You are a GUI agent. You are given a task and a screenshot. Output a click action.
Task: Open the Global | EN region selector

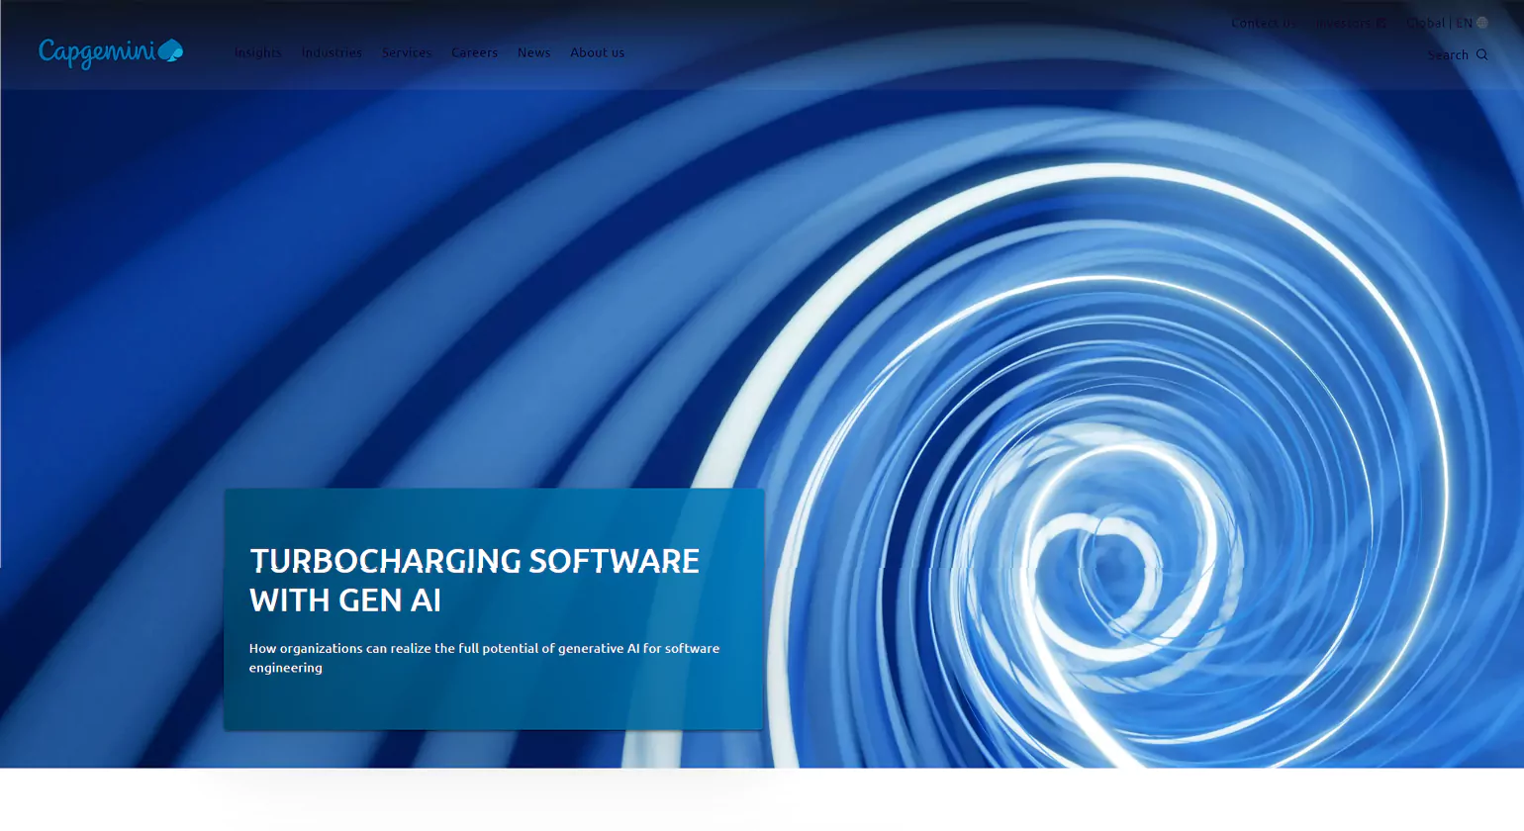tap(1448, 23)
